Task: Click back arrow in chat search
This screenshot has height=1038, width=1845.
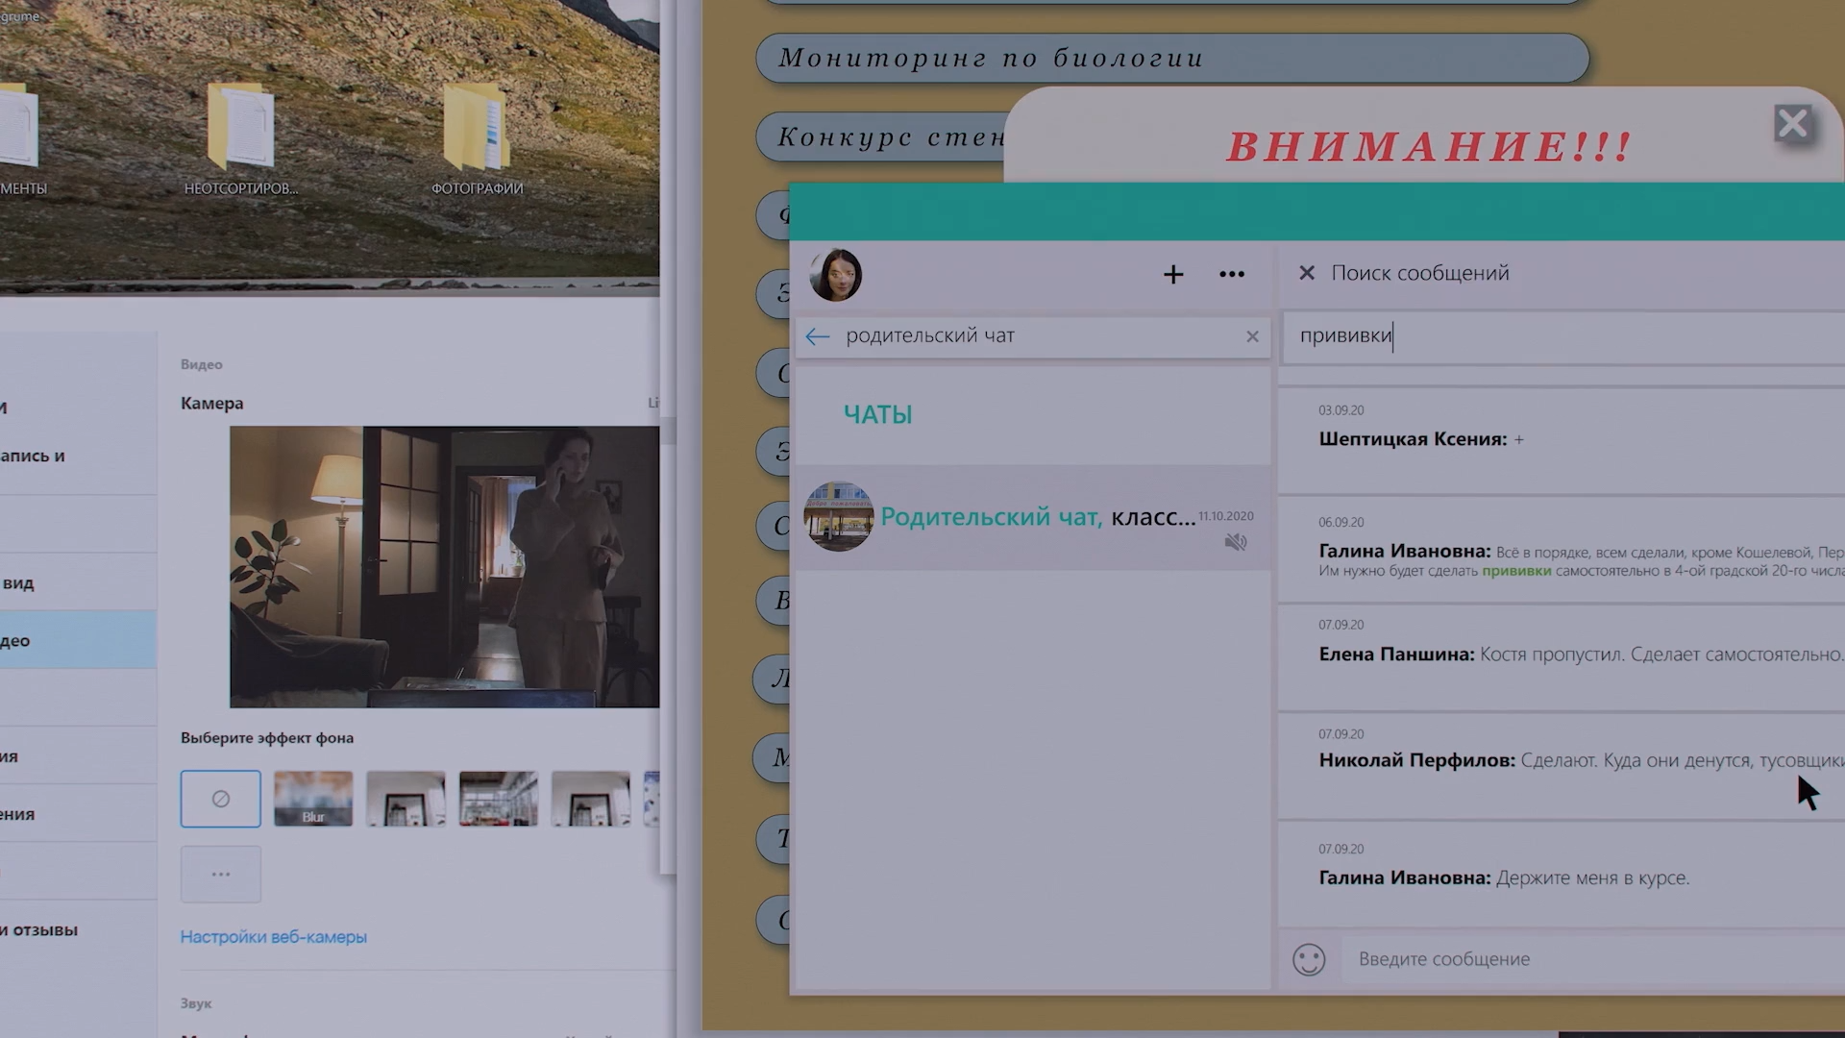Action: click(818, 336)
